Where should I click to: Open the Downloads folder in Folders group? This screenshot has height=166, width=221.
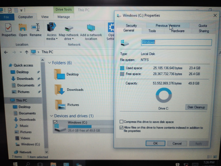[60, 90]
